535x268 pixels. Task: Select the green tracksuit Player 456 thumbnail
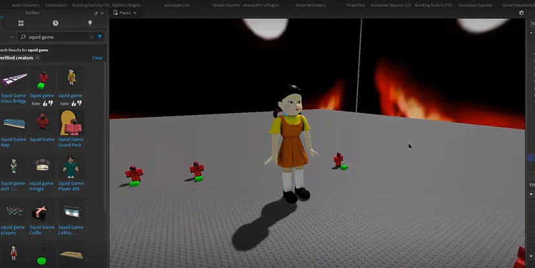(70, 167)
